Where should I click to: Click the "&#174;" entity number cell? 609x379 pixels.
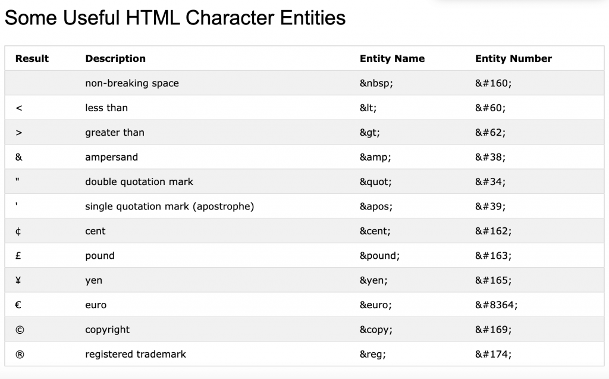click(x=494, y=355)
